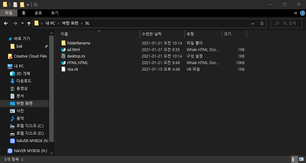Click the New folder quick access icon

tap(22, 4)
